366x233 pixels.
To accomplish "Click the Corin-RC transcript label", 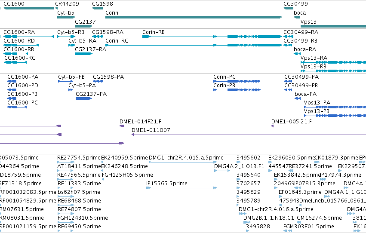I will 117,41.
